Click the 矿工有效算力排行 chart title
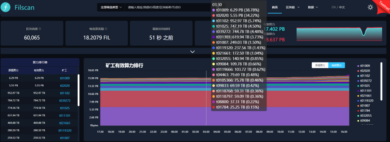Screen dimensions: 390x142 pyautogui.click(x=124, y=66)
